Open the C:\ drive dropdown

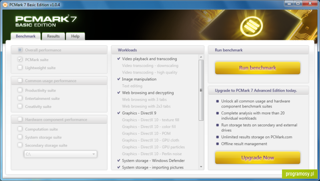[x=60, y=154]
